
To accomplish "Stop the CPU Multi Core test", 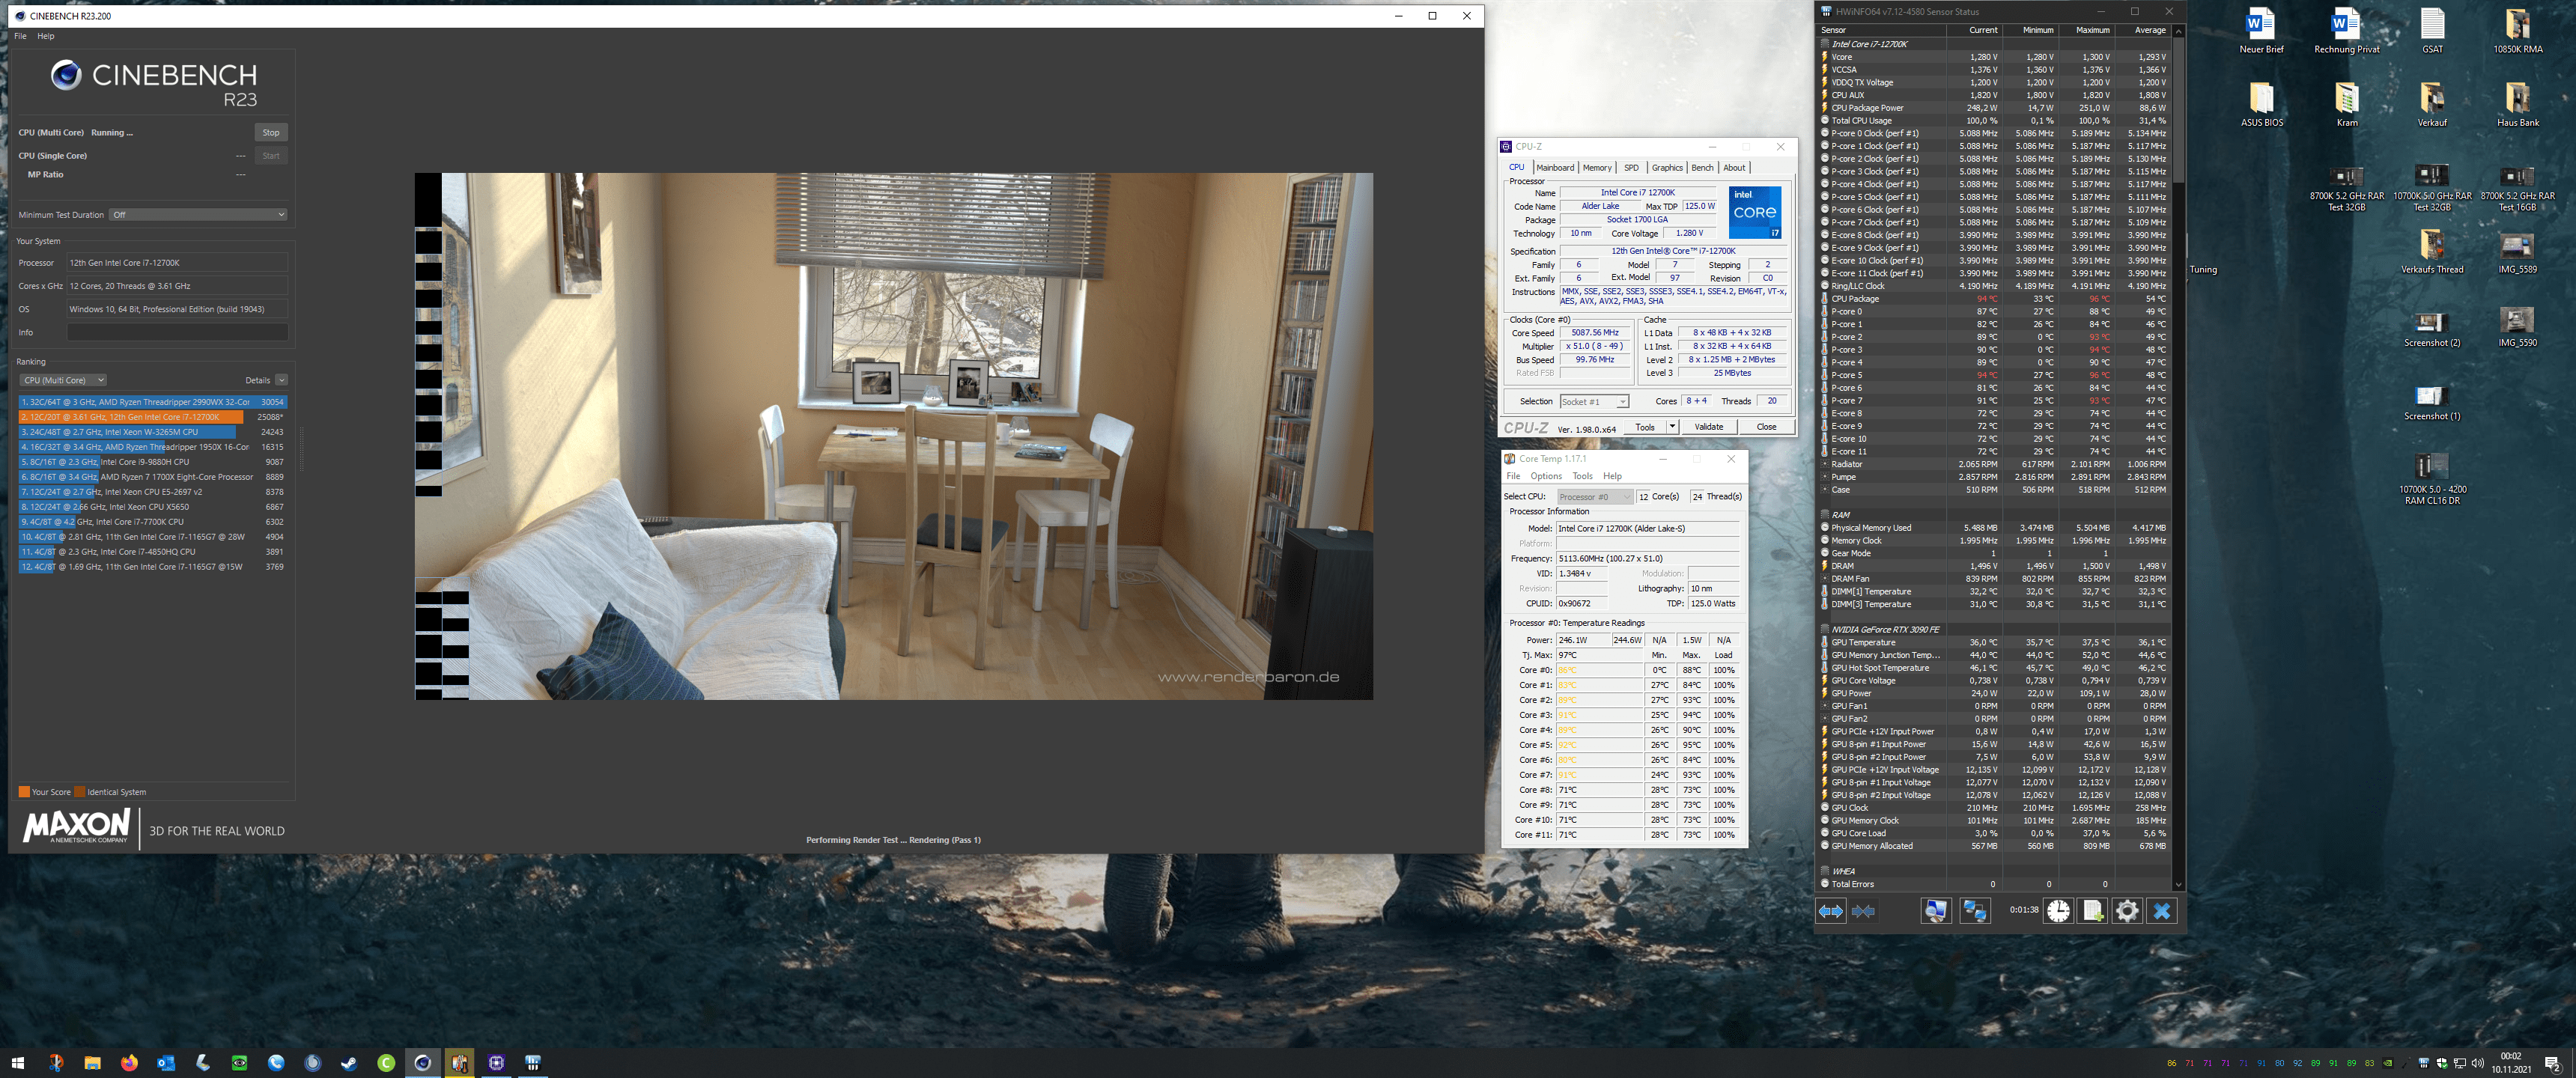I will click(x=271, y=132).
